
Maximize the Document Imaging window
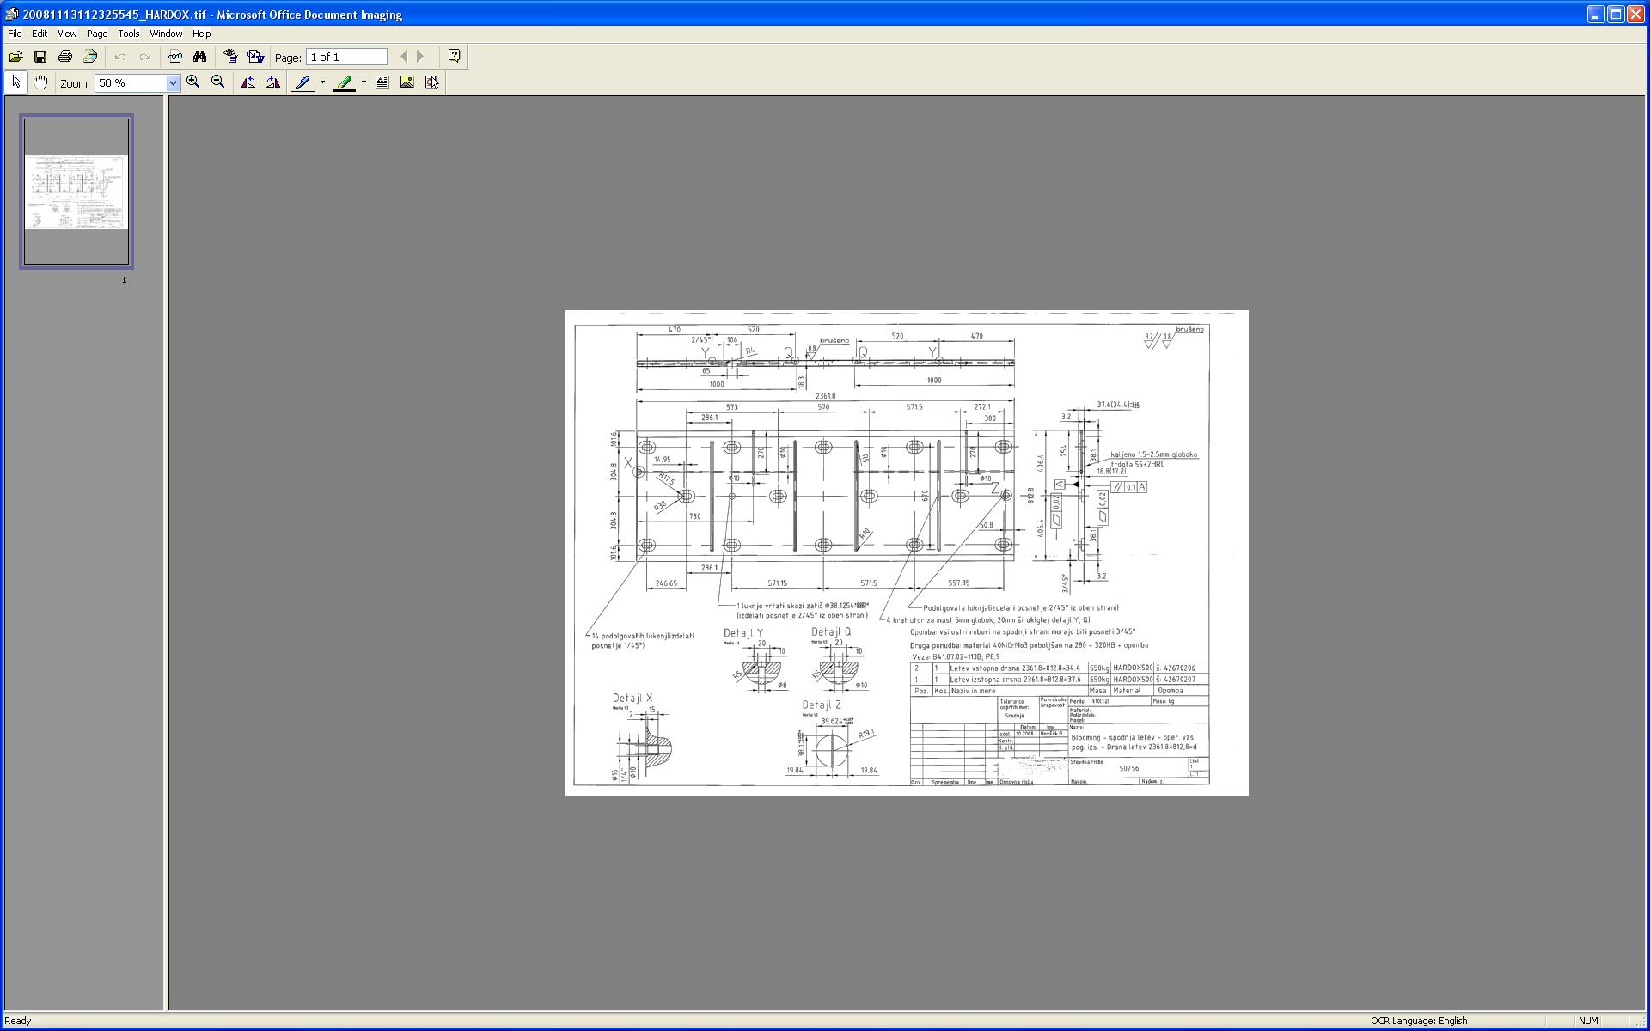tap(1616, 14)
